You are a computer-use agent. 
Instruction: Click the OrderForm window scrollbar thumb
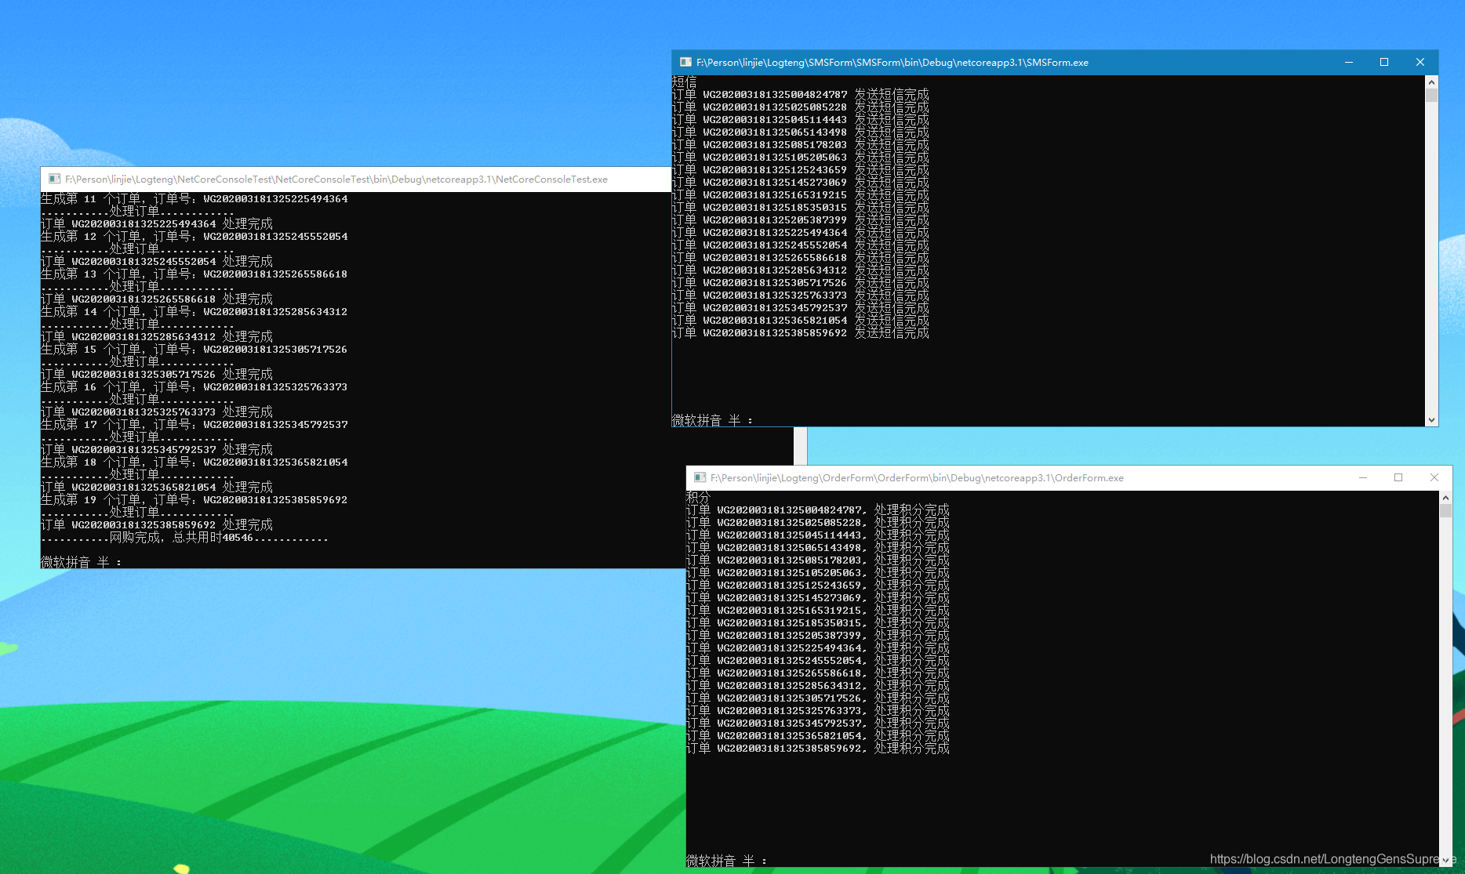[x=1445, y=511]
